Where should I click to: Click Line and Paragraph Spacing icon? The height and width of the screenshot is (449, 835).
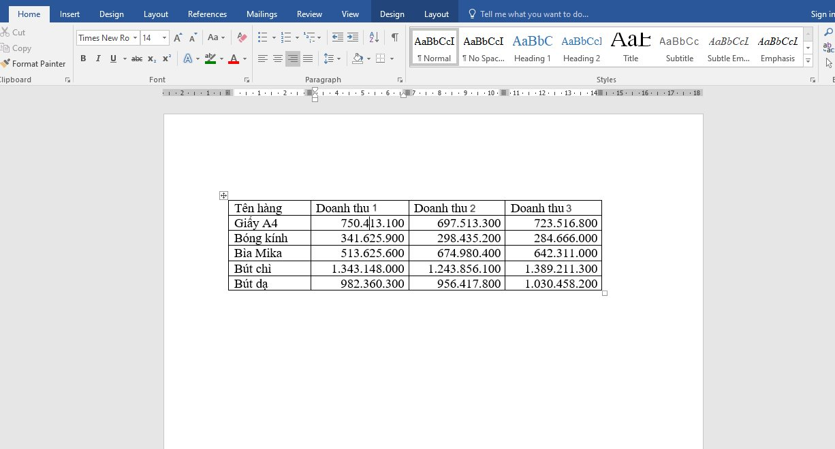[x=329, y=59]
